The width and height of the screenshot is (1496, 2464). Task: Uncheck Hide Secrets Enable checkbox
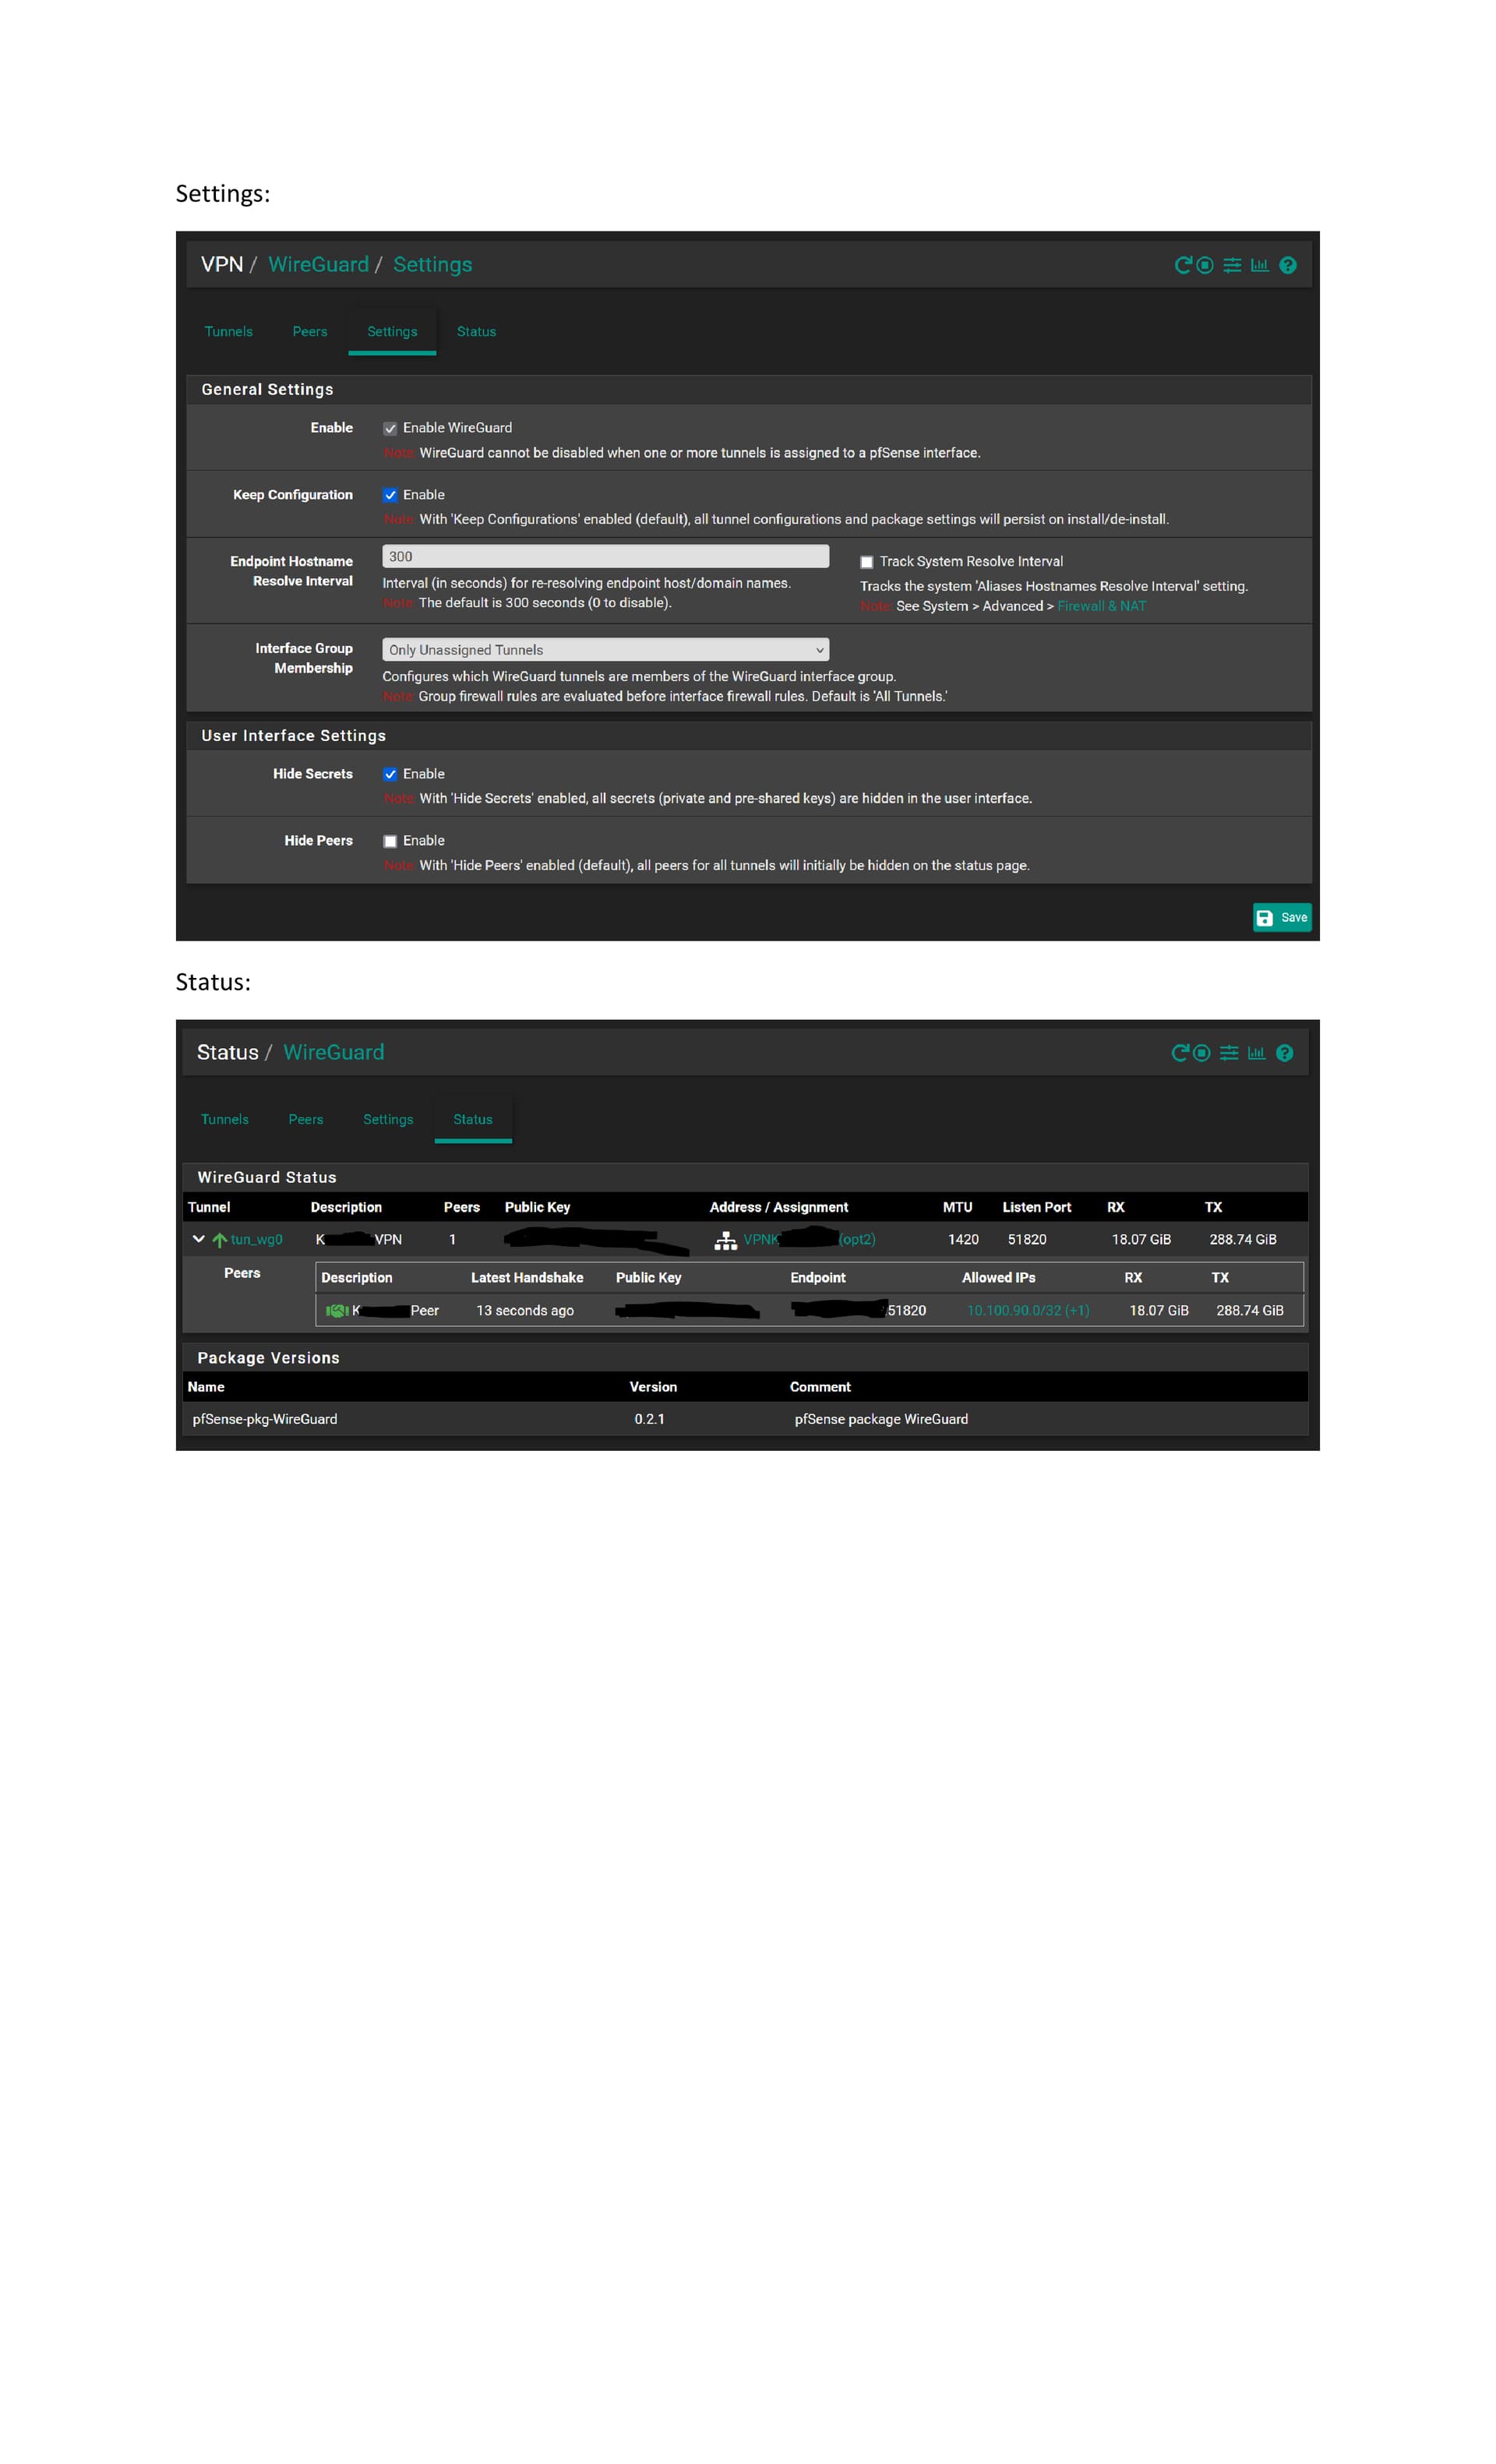390,775
